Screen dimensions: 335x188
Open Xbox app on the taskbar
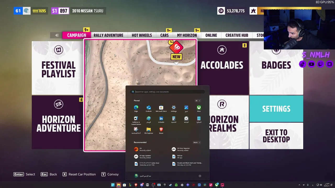tap(217, 185)
